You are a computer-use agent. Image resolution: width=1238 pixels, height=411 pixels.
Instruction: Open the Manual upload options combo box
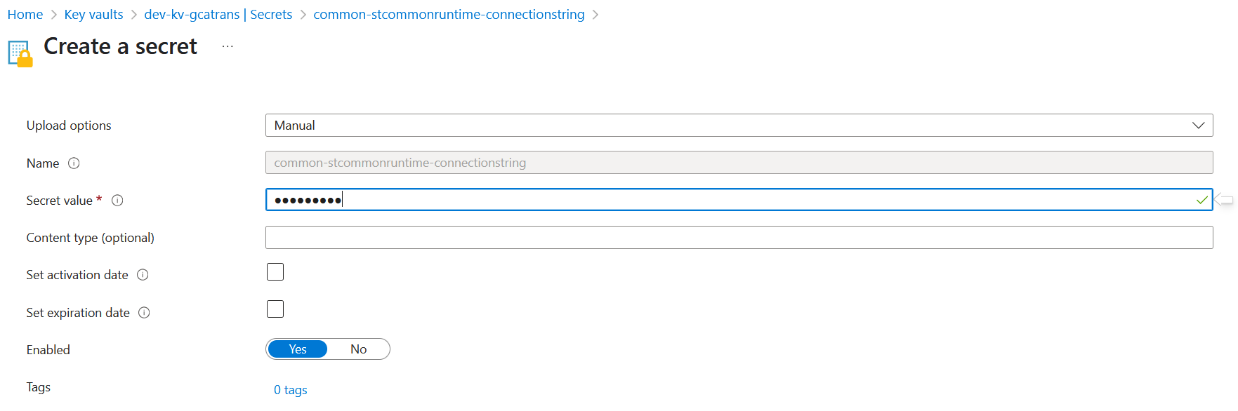click(739, 126)
